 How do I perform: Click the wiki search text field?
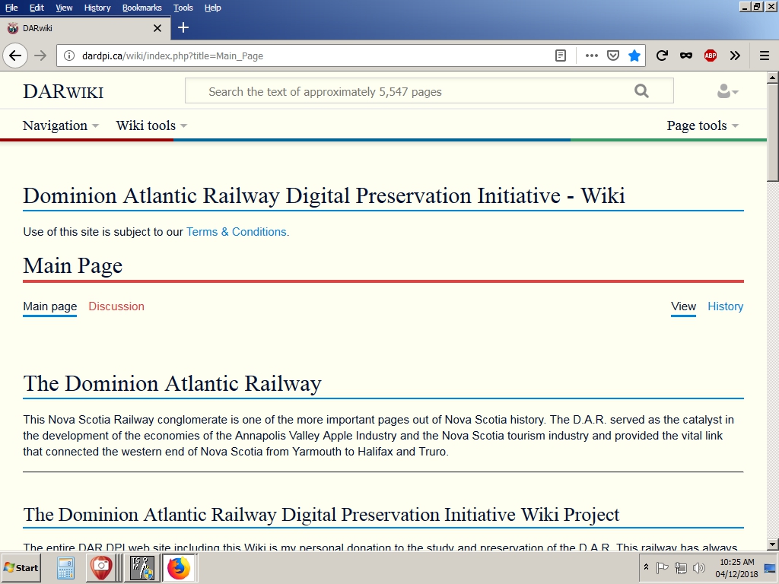(x=411, y=91)
